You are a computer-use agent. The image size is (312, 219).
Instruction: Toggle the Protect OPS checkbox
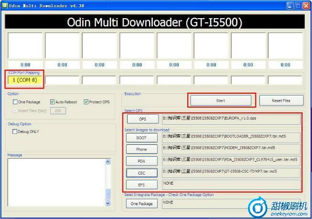point(86,102)
